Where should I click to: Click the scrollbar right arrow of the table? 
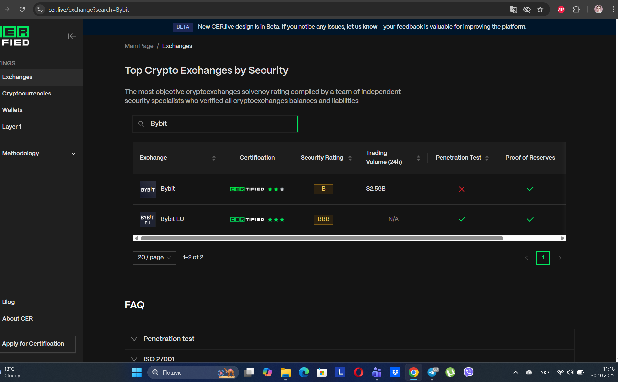pyautogui.click(x=563, y=238)
